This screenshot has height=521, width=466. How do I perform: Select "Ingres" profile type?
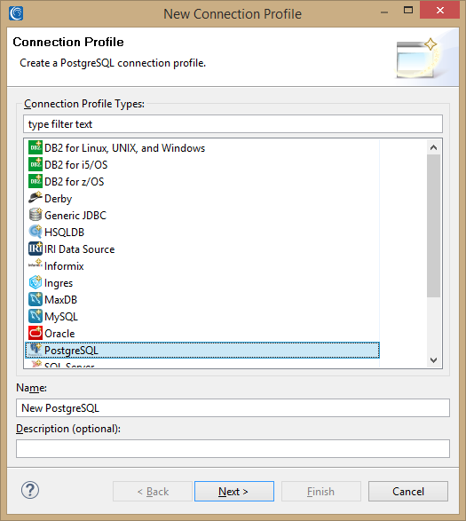point(59,283)
